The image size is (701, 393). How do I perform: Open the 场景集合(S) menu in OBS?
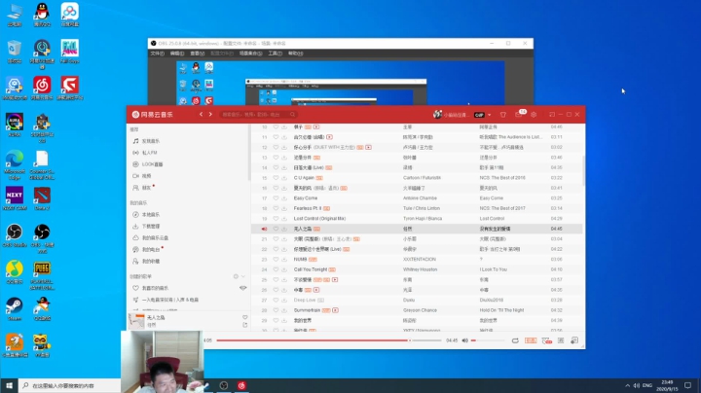click(250, 54)
